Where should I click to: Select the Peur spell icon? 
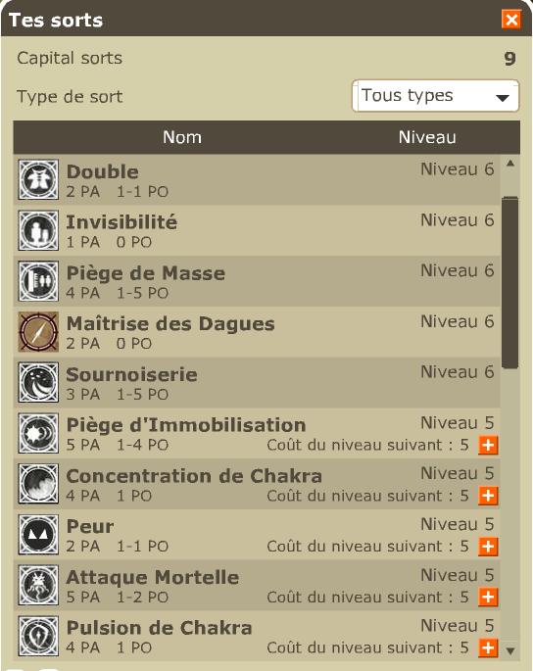[x=38, y=535]
